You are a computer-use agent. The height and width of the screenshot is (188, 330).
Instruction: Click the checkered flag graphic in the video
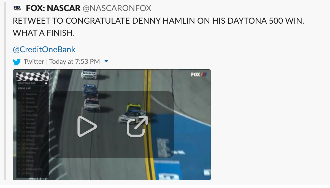click(x=32, y=76)
